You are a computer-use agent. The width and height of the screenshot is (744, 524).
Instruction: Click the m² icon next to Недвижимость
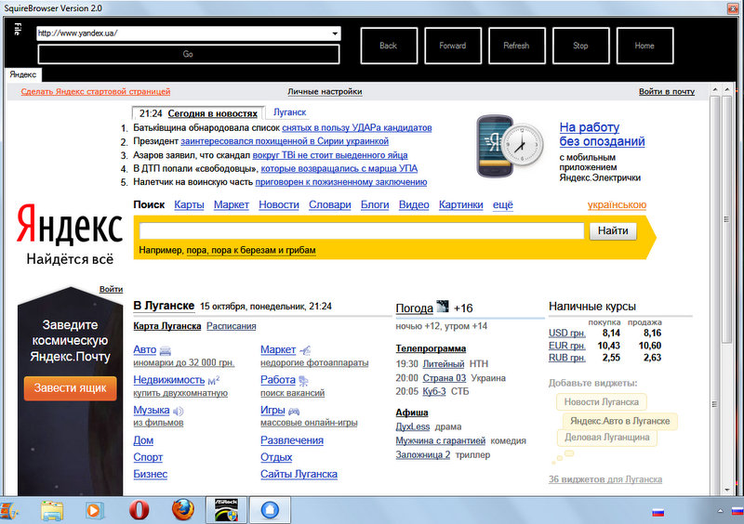tap(214, 380)
